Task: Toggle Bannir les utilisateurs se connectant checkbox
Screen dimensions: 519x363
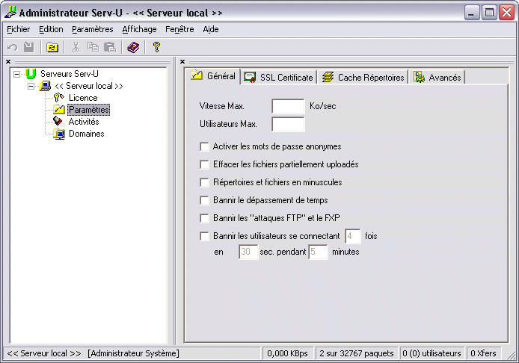Action: coord(204,236)
